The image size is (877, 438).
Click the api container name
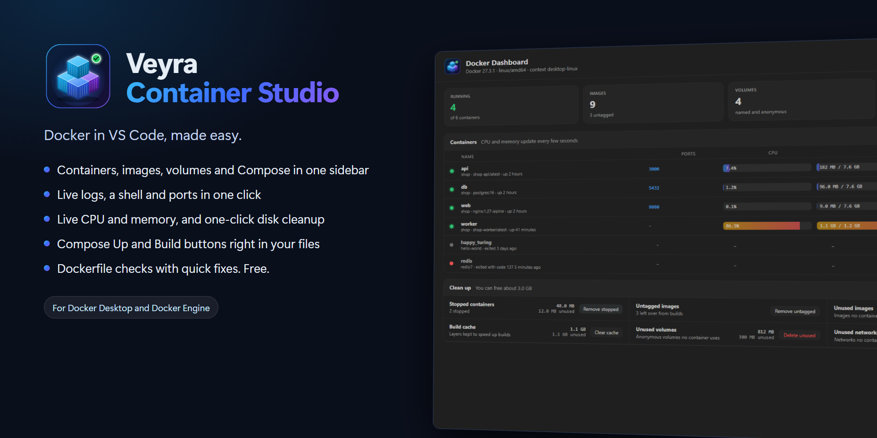(465, 168)
